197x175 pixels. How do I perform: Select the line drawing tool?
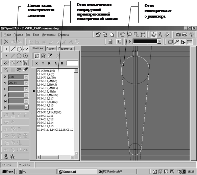[13, 49]
